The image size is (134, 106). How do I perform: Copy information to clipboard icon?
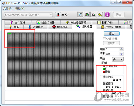80,15
